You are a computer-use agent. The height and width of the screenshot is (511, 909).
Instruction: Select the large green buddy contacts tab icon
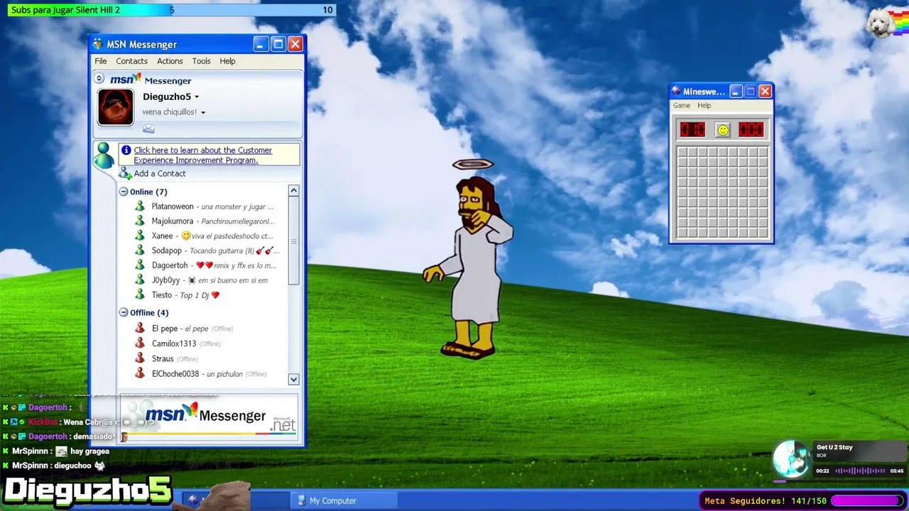pos(104,155)
